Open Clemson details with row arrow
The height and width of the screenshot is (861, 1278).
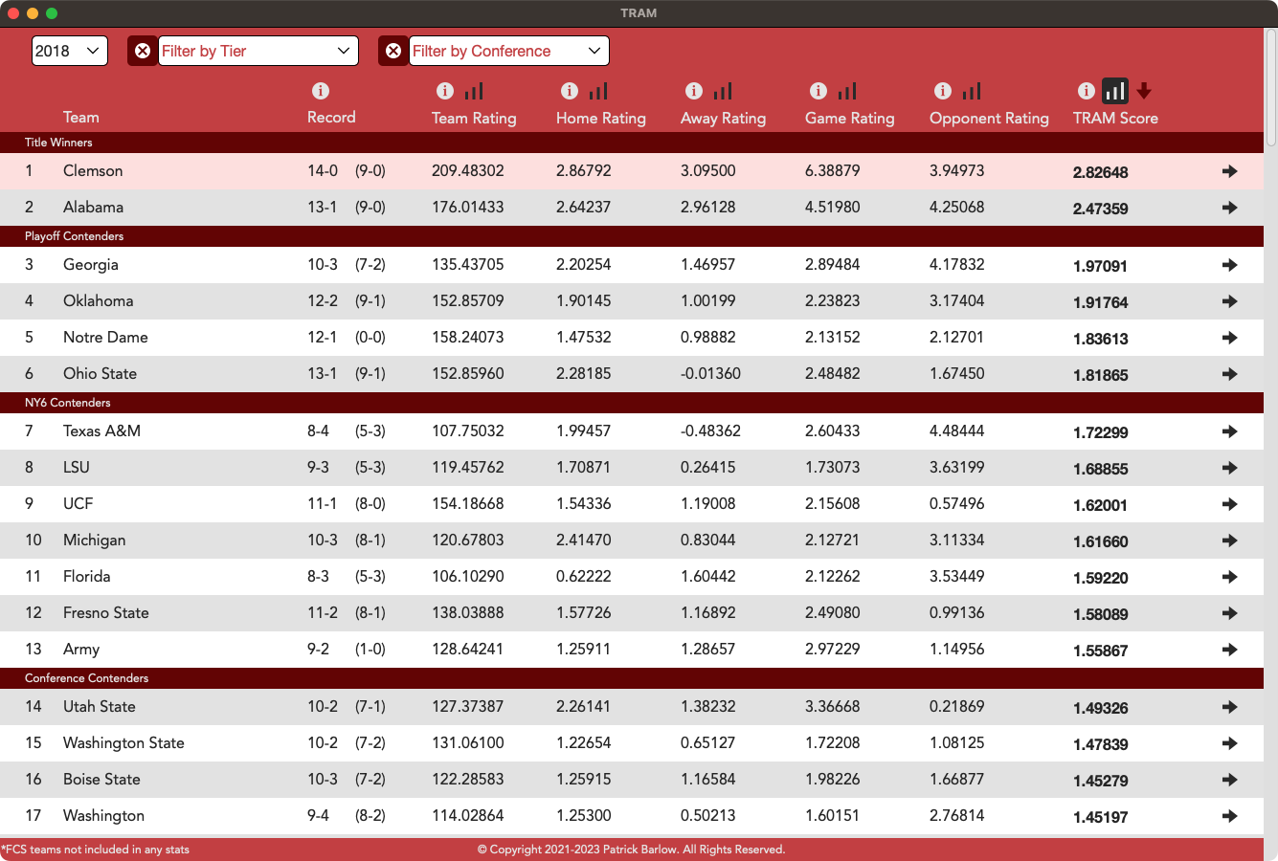click(x=1230, y=171)
